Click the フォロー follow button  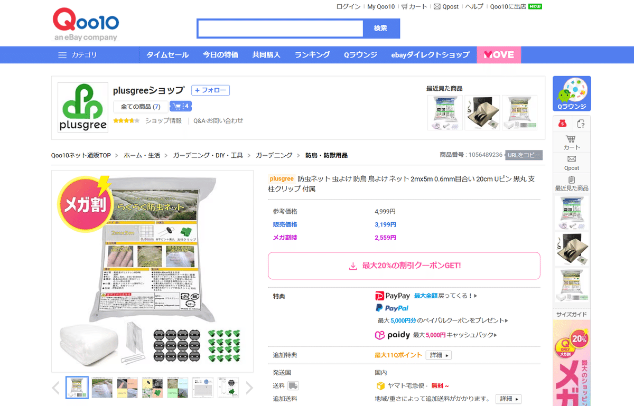[x=210, y=90]
